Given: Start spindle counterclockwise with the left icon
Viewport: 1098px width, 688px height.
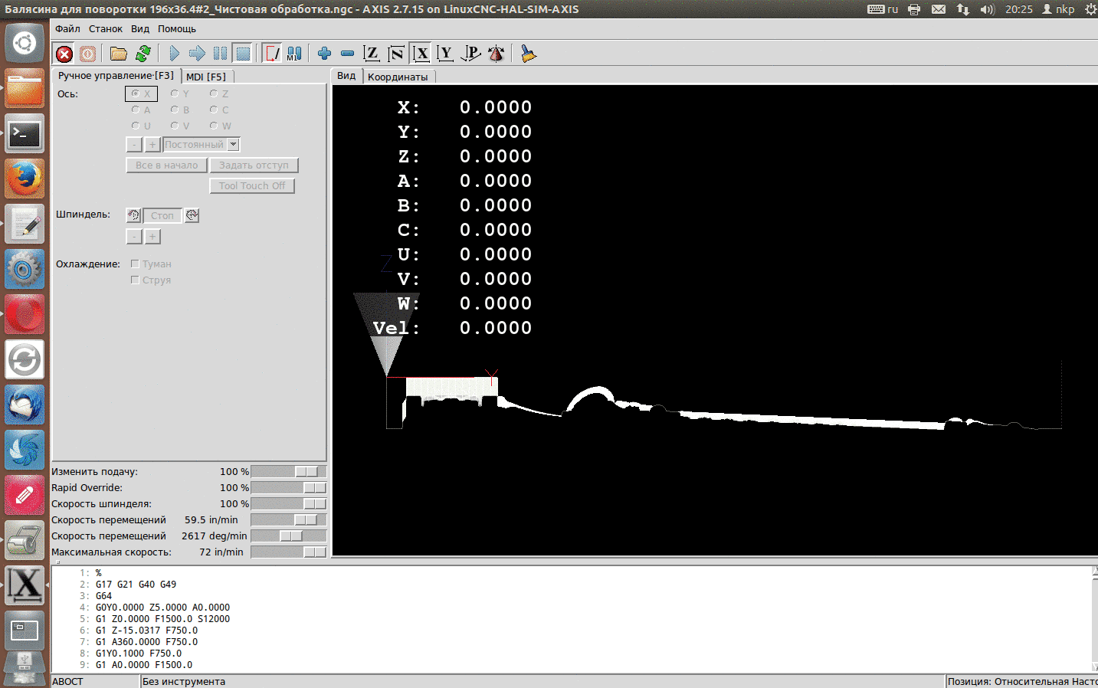Looking at the screenshot, I should click(x=133, y=215).
